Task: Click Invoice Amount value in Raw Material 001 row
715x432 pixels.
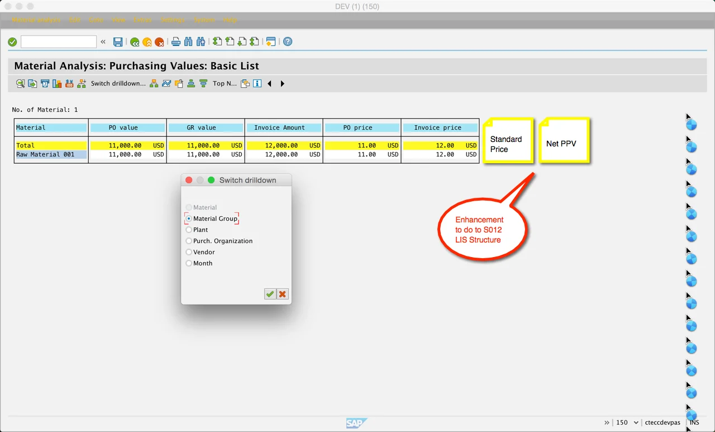Action: [282, 155]
